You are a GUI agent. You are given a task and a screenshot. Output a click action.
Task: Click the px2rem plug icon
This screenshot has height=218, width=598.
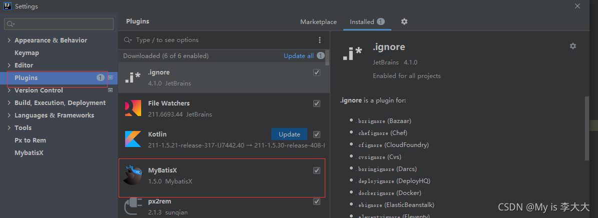click(x=133, y=206)
